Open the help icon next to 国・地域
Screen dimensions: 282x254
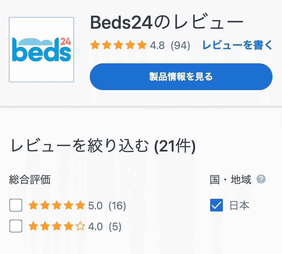coord(261,179)
